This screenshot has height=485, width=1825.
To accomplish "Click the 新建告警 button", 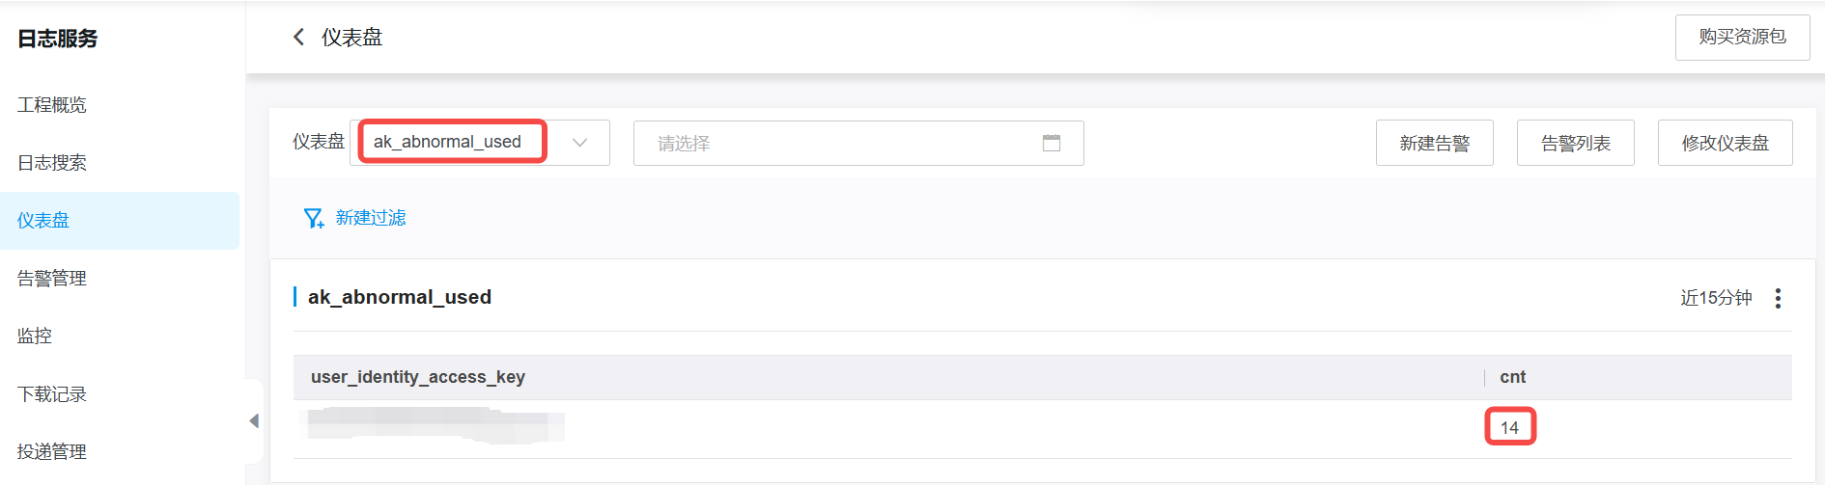I will click(x=1434, y=143).
